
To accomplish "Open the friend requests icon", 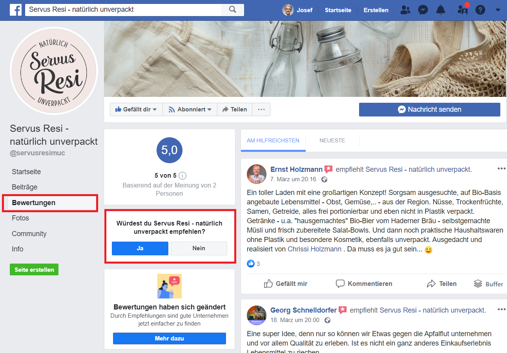I will 406,10.
